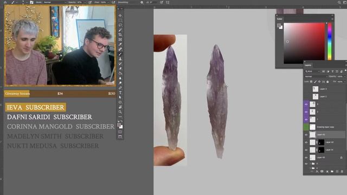Select the Rectangular Marquee tool

pos(120,21)
